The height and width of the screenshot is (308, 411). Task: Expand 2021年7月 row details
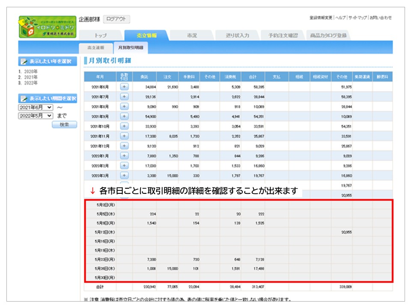click(x=124, y=97)
